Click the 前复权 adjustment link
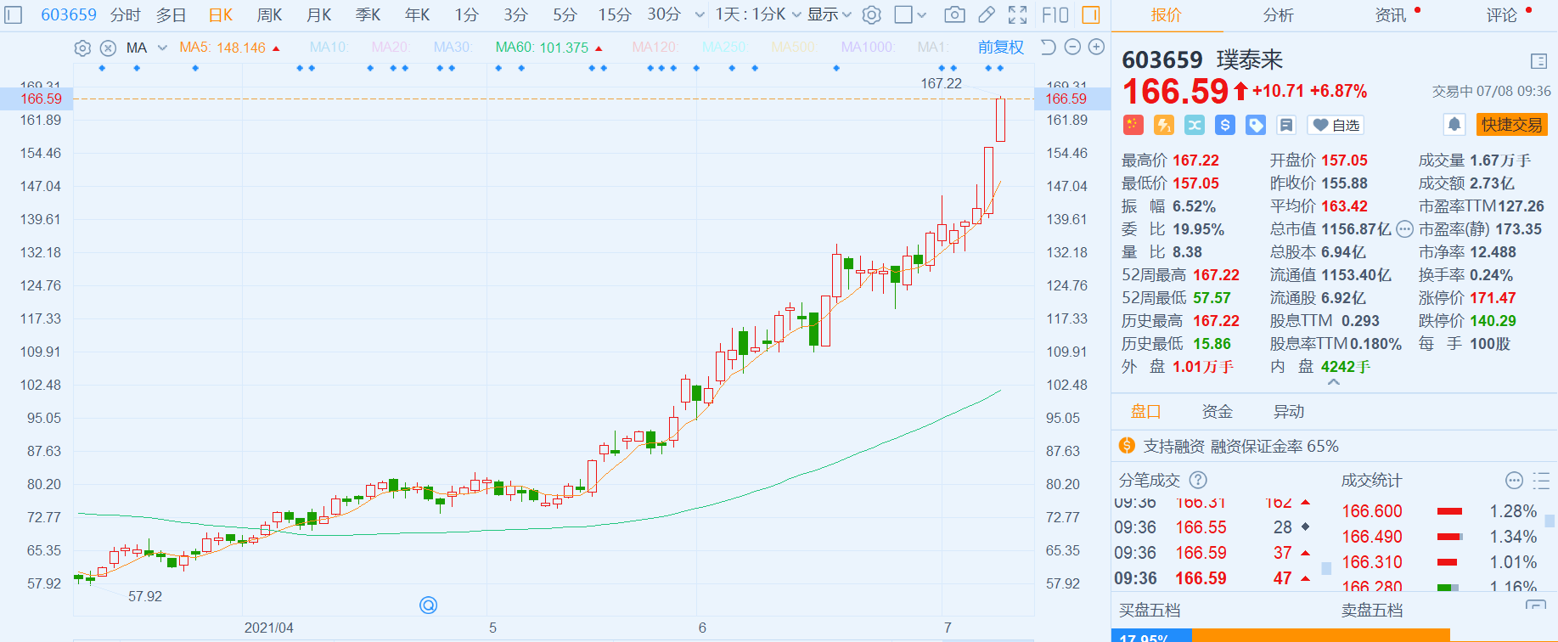 pyautogui.click(x=1000, y=48)
